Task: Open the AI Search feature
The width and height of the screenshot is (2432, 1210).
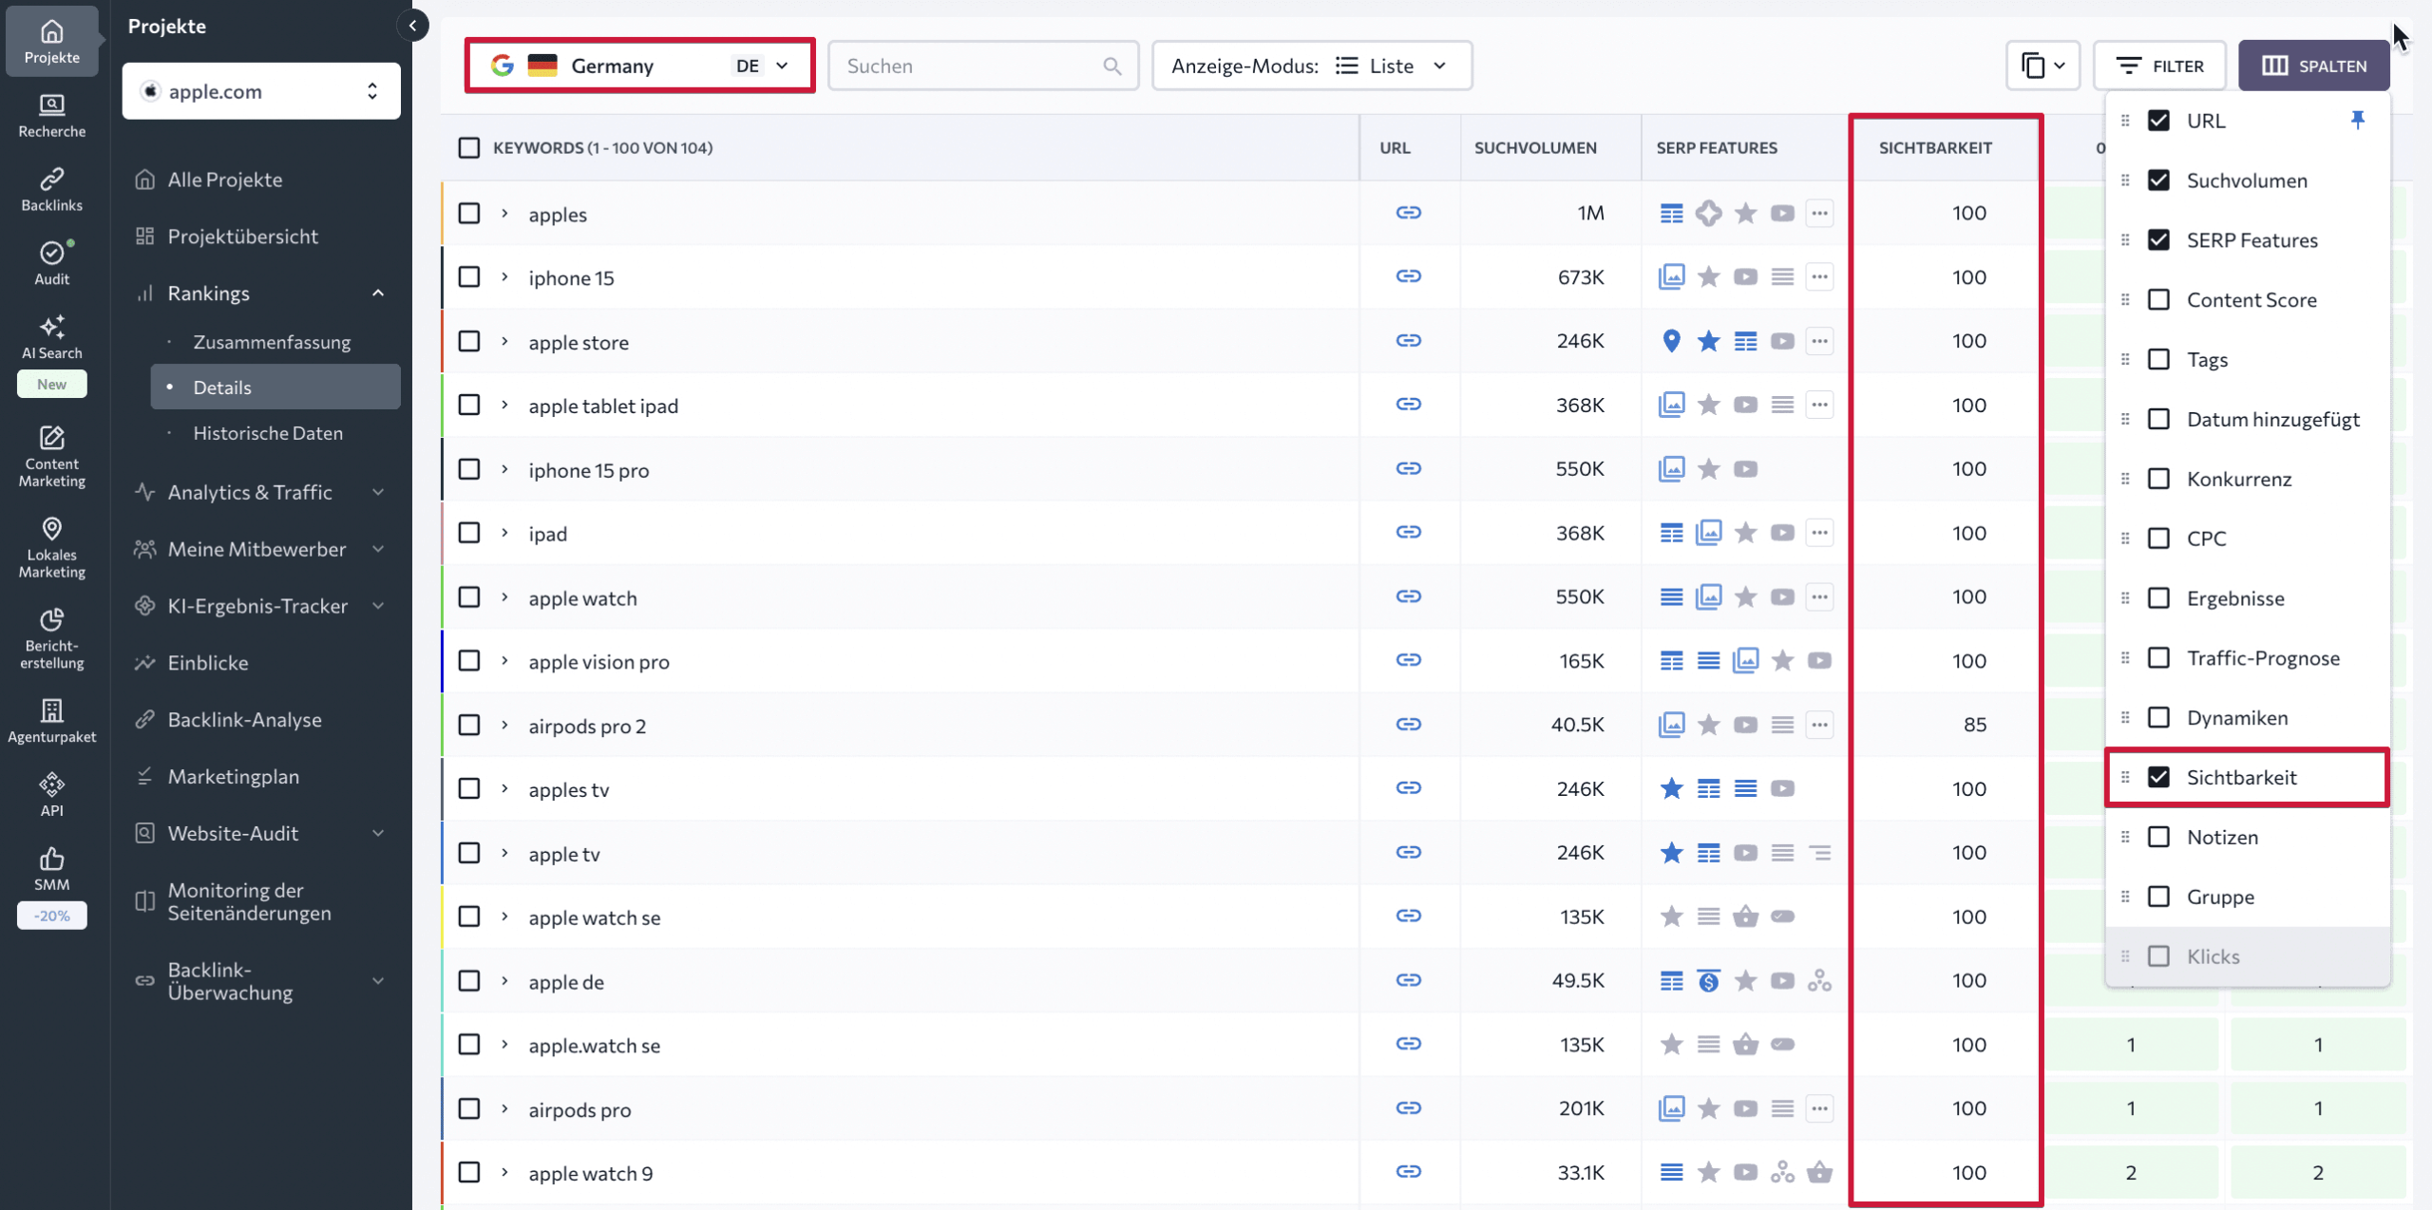Action: point(51,337)
